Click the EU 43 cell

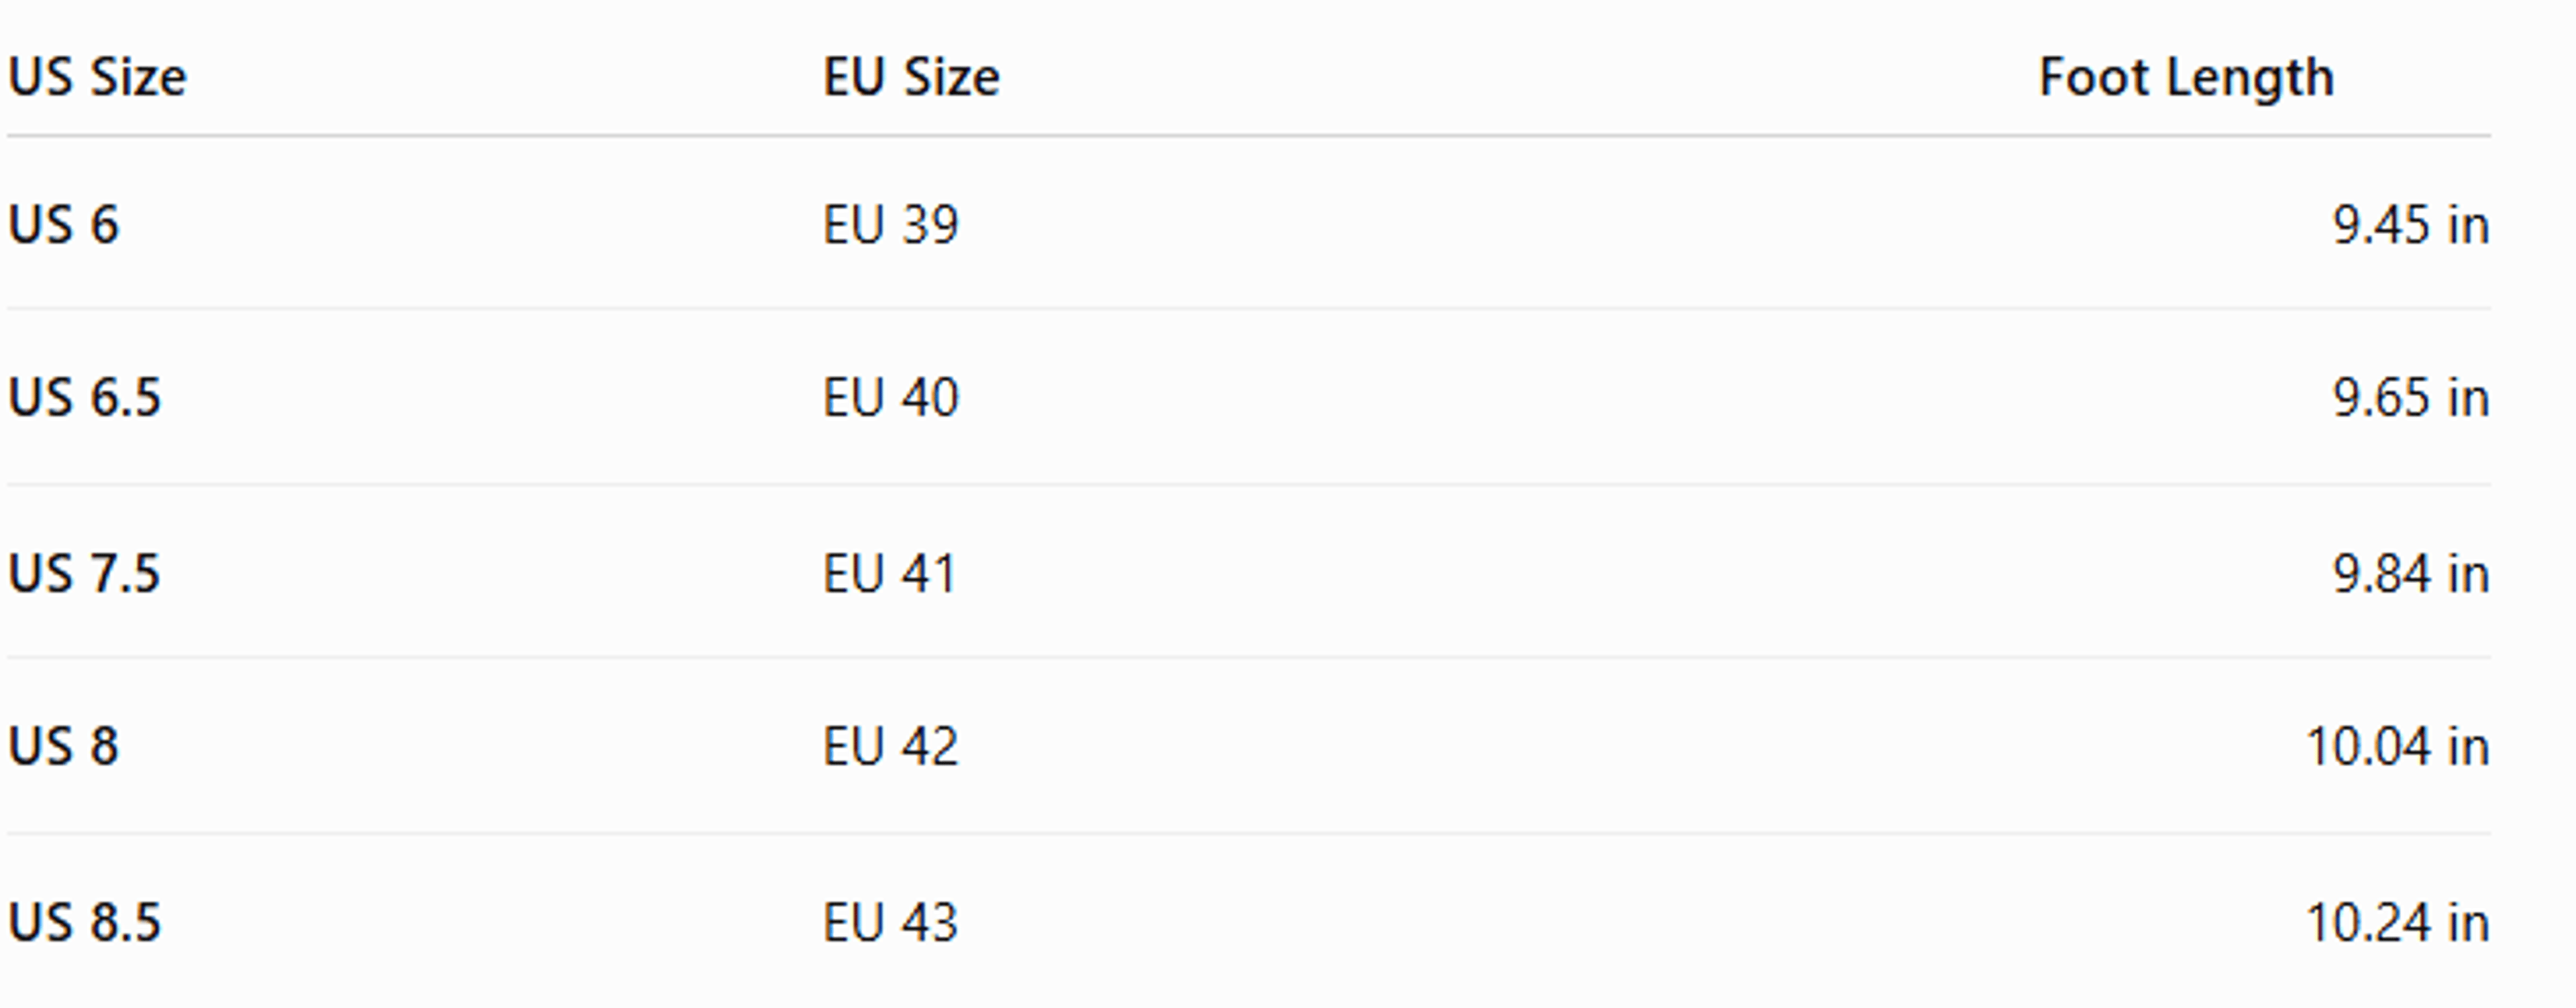pos(891,922)
